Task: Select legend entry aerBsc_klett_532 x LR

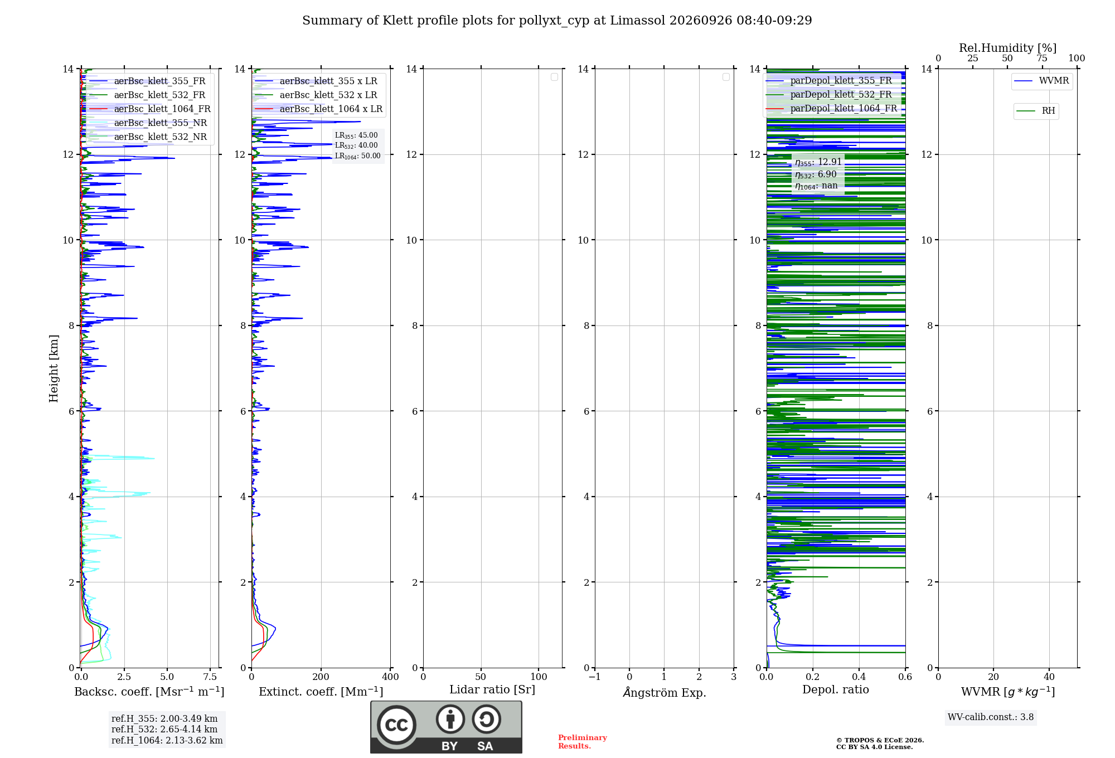Action: tap(317, 95)
